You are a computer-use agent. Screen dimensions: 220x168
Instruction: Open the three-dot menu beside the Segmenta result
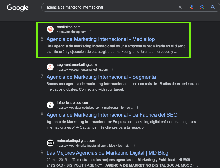[112, 69]
